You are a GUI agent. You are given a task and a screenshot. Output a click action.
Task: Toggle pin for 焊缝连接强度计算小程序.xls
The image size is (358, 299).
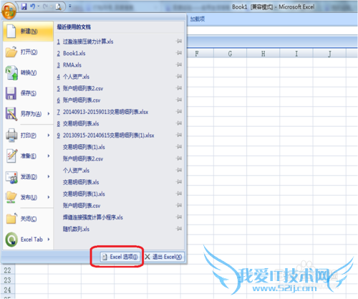click(179, 217)
